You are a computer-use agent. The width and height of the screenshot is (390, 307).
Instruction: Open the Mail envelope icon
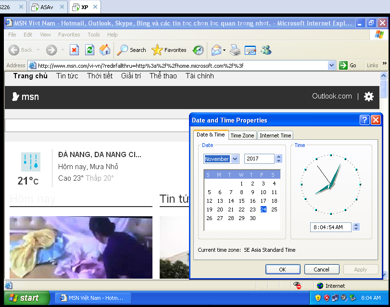point(216,50)
